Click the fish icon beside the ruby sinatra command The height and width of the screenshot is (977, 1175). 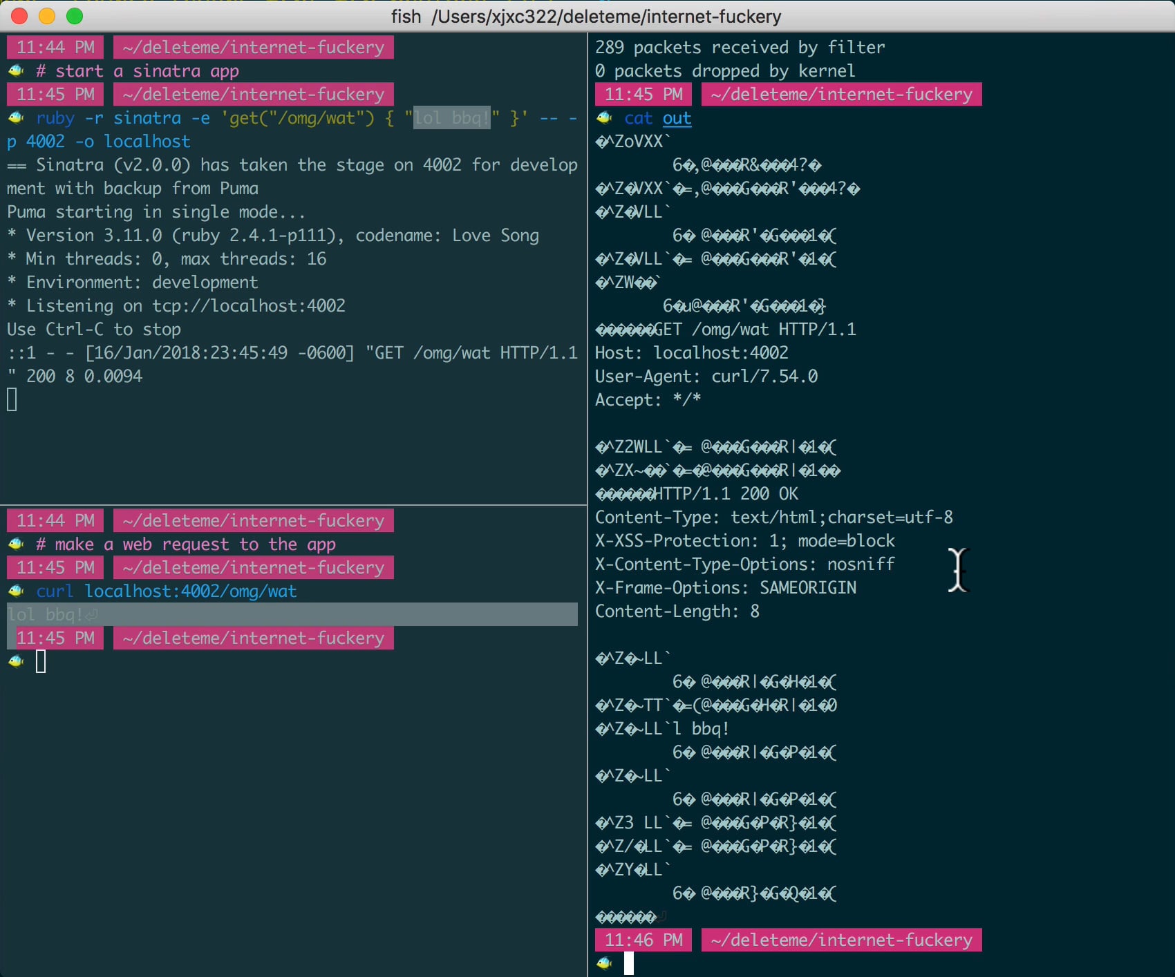pyautogui.click(x=15, y=117)
